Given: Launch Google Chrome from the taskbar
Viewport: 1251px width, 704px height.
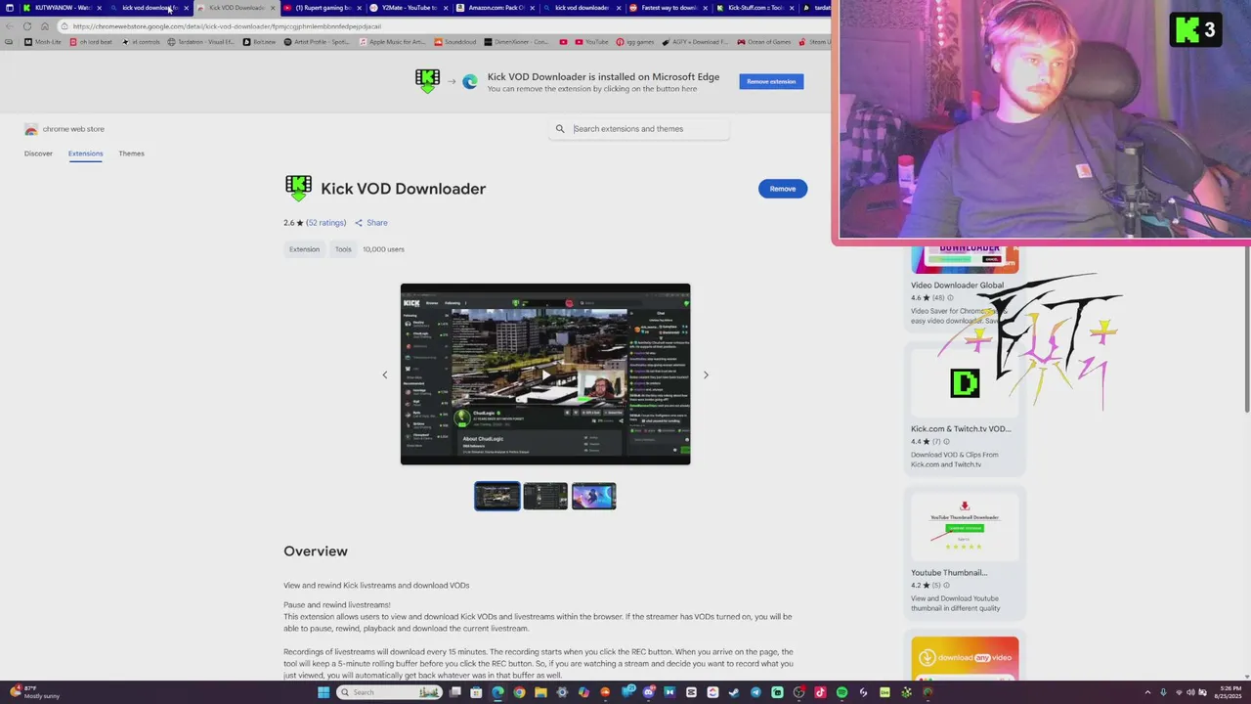Looking at the screenshot, I should coord(519,692).
